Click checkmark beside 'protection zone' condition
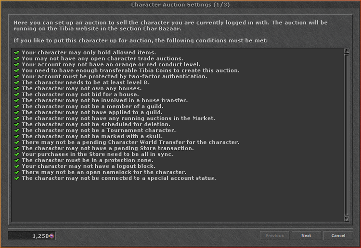Screen dimensions: 361x248 point(16,160)
